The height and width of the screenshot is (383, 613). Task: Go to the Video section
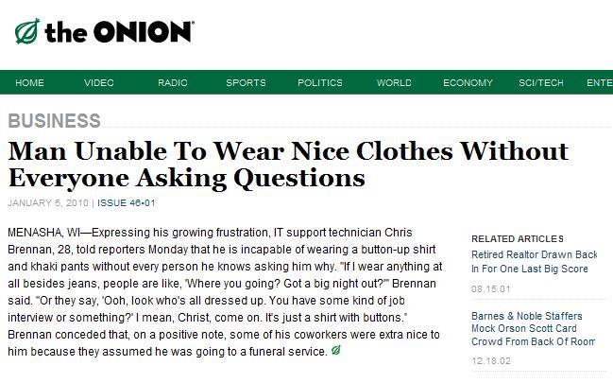(98, 83)
